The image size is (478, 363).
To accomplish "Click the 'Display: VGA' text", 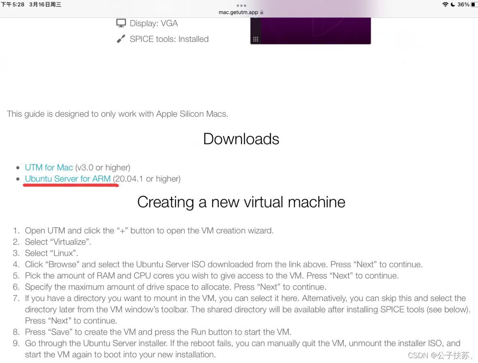I will (154, 23).
